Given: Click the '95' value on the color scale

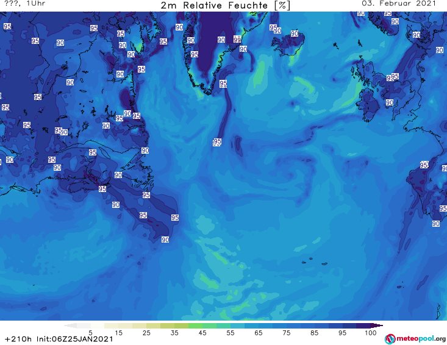Looking at the screenshot, I should click(342, 333).
